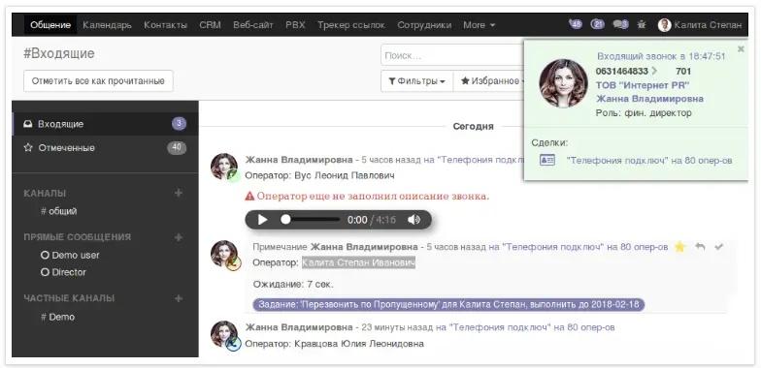Open Demo user direct message
Viewport: 761px width, 368px height.
70,256
